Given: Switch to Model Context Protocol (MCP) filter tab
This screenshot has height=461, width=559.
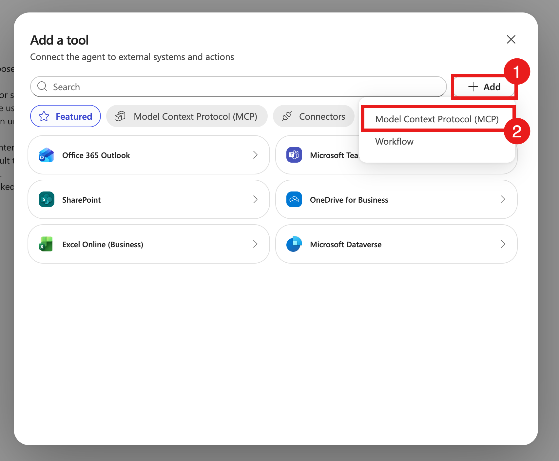Looking at the screenshot, I should coord(187,116).
